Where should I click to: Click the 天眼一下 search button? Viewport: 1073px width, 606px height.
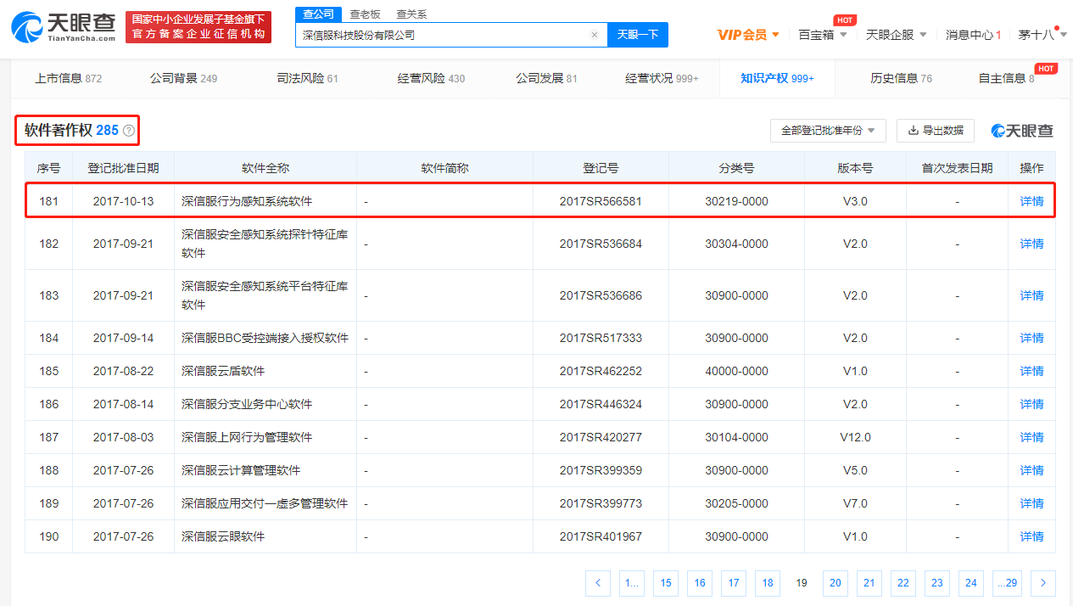tap(638, 35)
